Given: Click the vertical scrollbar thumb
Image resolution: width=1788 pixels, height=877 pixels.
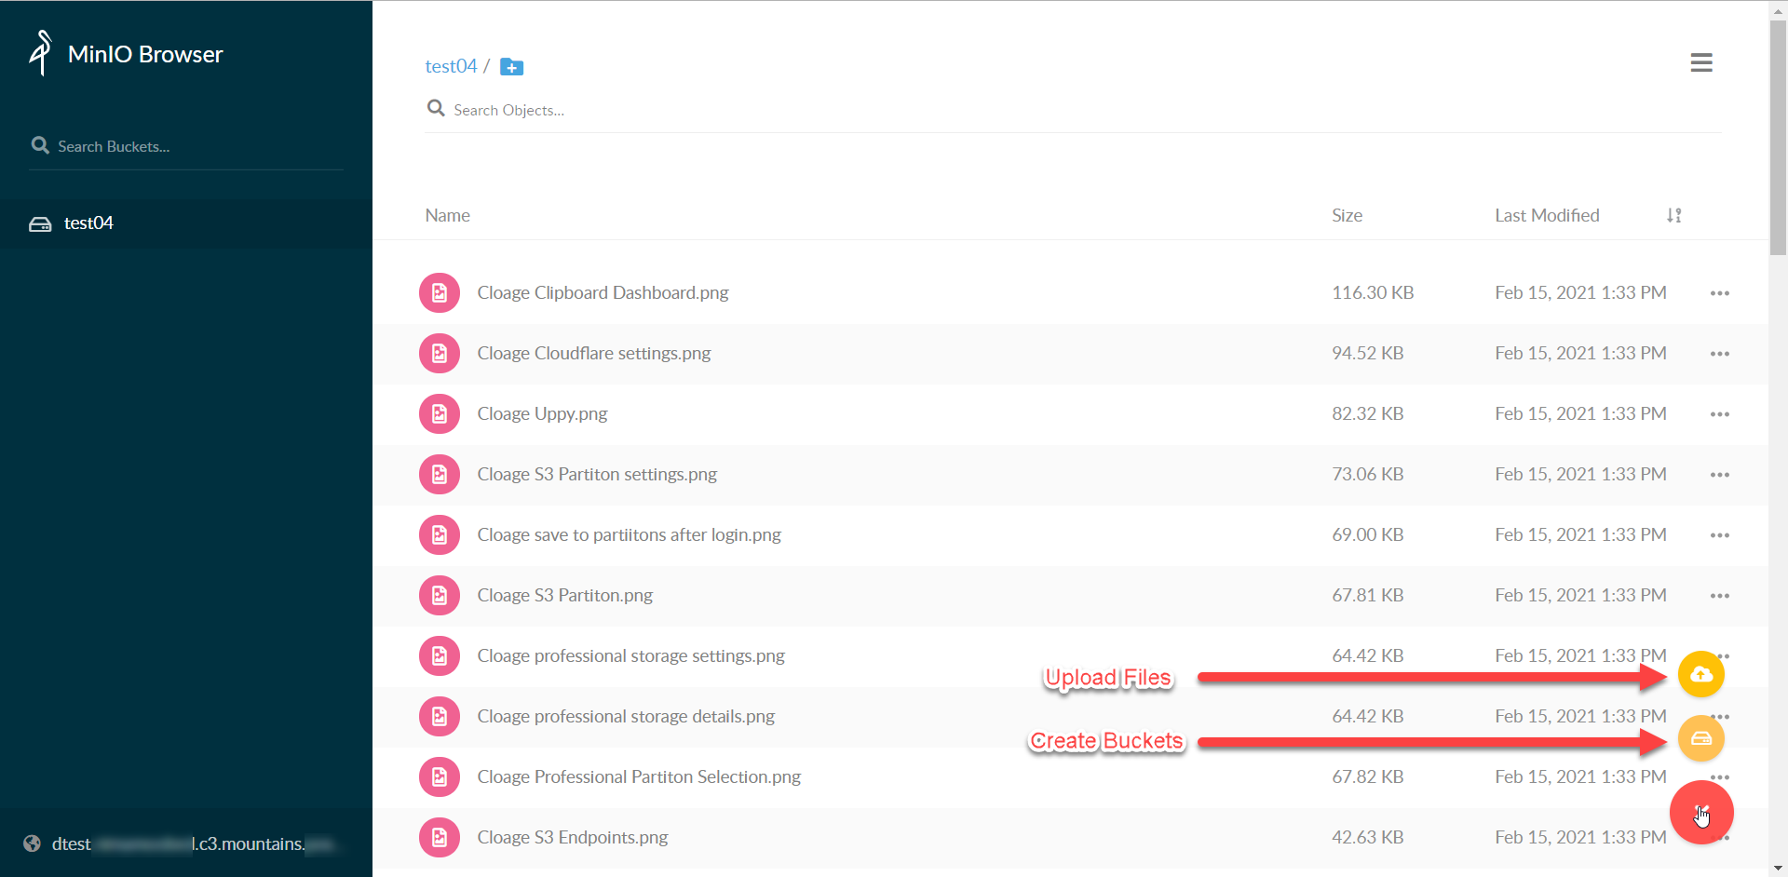Looking at the screenshot, I should tap(1778, 137).
